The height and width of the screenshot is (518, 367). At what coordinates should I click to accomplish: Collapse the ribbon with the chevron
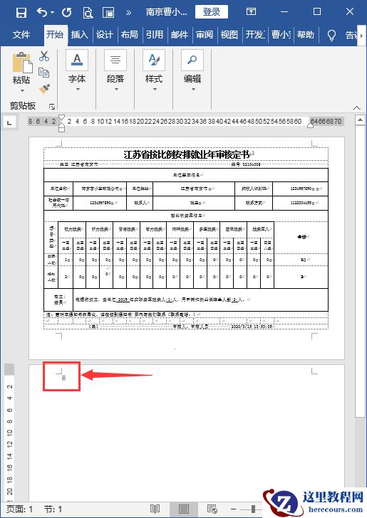(x=357, y=107)
